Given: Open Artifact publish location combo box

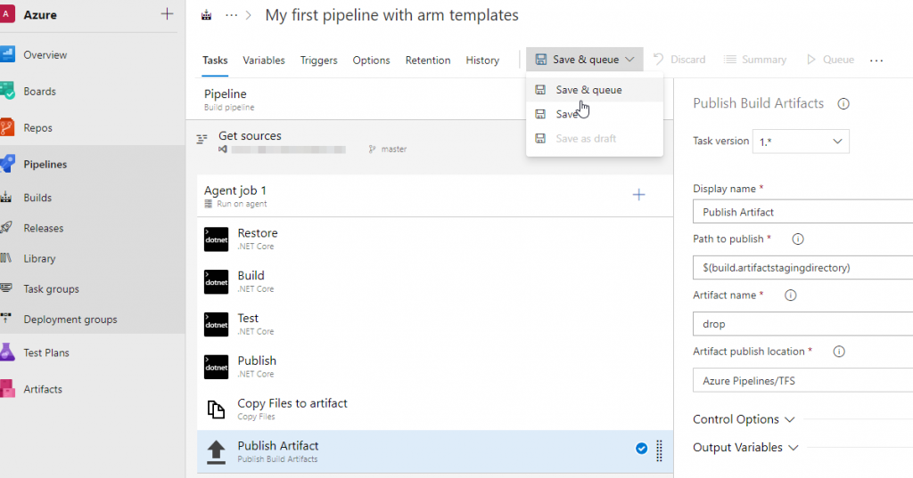Looking at the screenshot, I should pyautogui.click(x=802, y=380).
